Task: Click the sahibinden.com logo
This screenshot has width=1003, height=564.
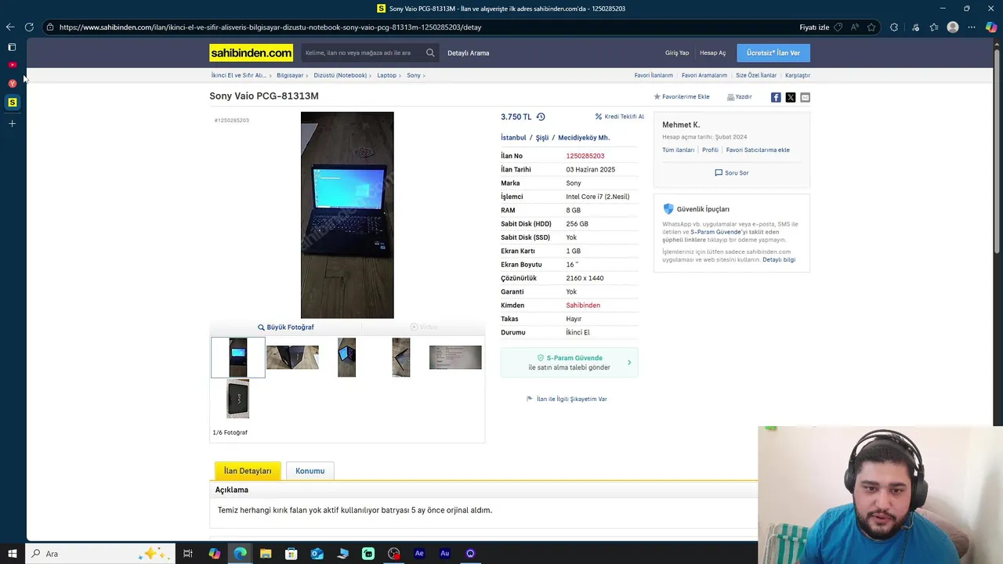Action: (x=251, y=53)
